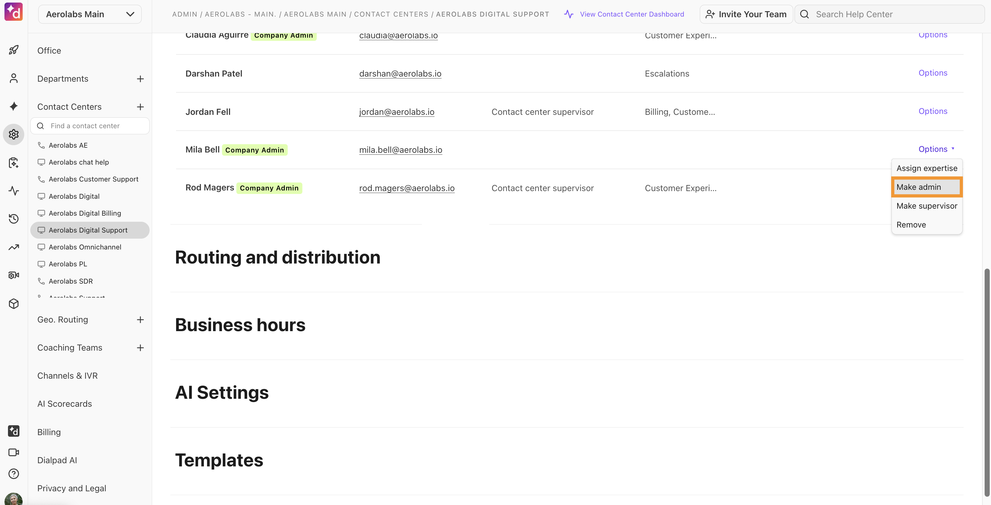Screen dimensions: 991x505
Task: Open Options dropdown for Darshan Patel
Action: (933, 73)
